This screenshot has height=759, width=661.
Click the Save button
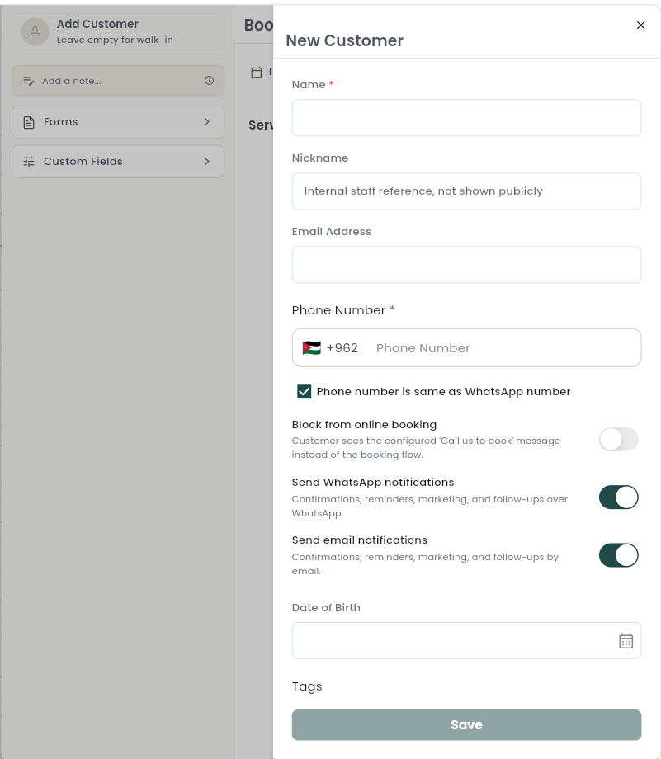(x=466, y=724)
